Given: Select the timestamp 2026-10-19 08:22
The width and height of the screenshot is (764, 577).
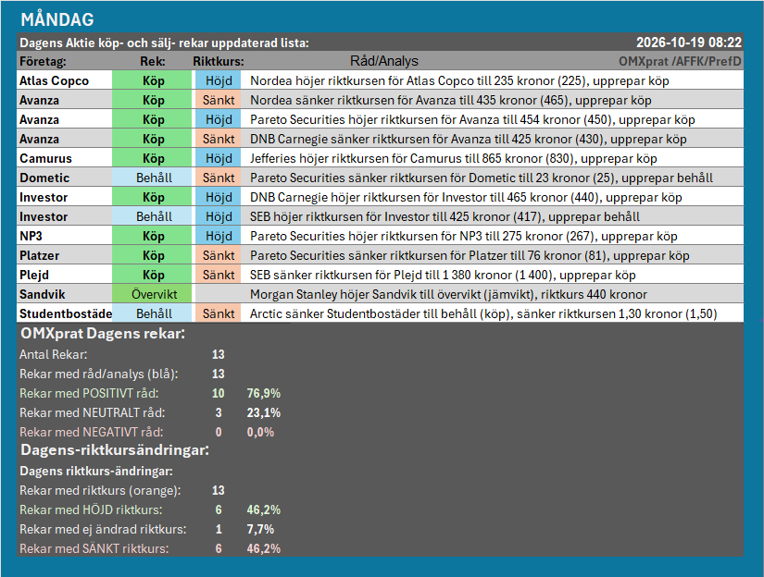Looking at the screenshot, I should pyautogui.click(x=688, y=43).
